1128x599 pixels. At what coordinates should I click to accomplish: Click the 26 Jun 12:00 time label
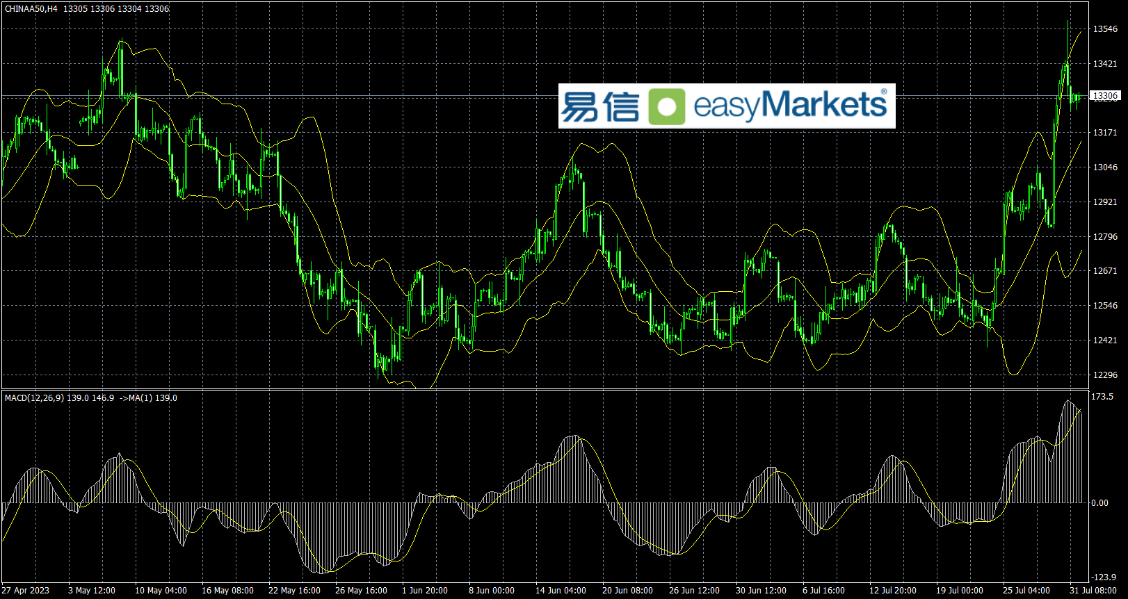point(694,591)
